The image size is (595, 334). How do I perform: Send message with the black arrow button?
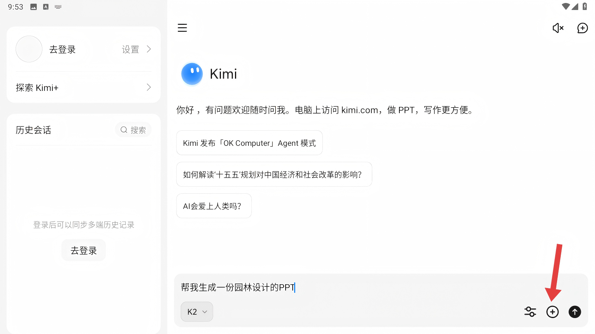[575, 312]
